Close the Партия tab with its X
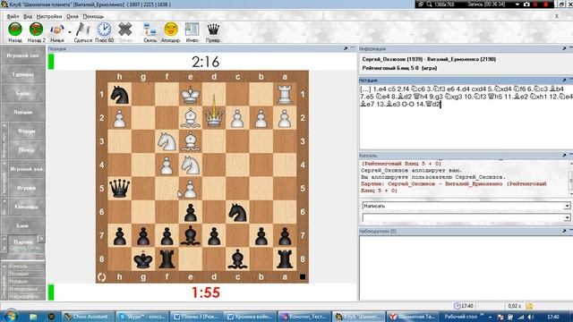 tap(41, 239)
